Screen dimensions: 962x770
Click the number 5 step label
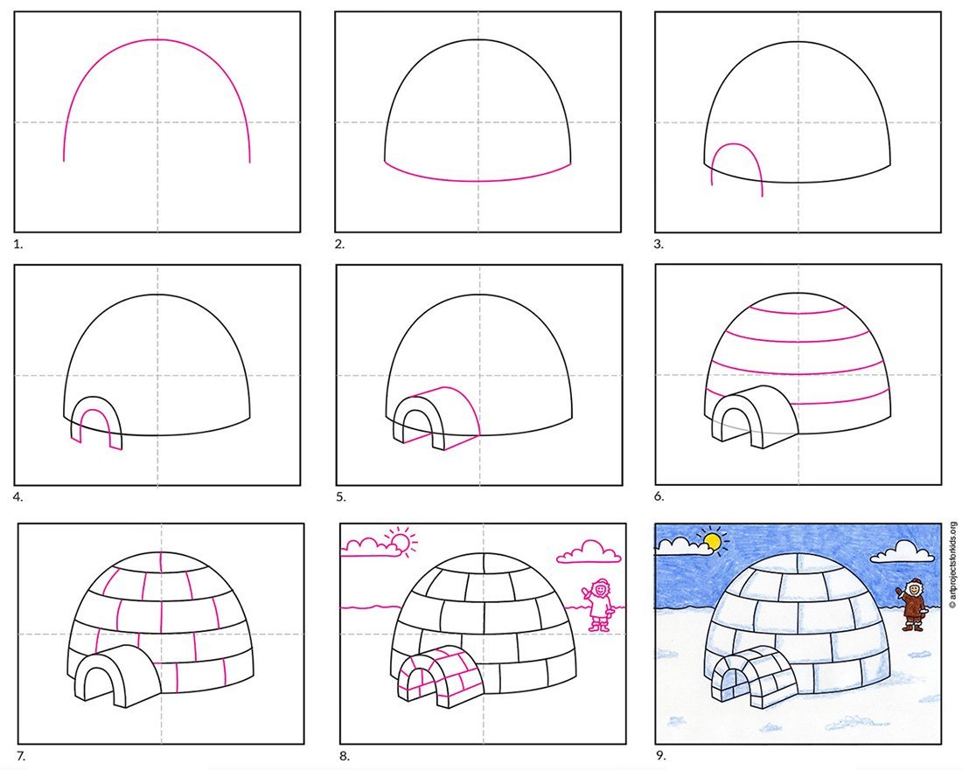[342, 496]
